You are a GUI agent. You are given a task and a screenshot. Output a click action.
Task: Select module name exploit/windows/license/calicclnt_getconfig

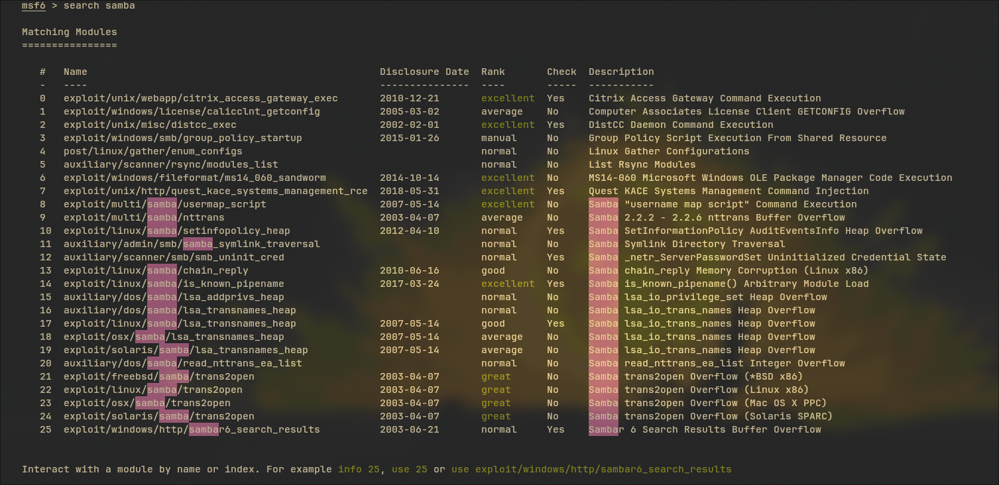[x=192, y=111]
